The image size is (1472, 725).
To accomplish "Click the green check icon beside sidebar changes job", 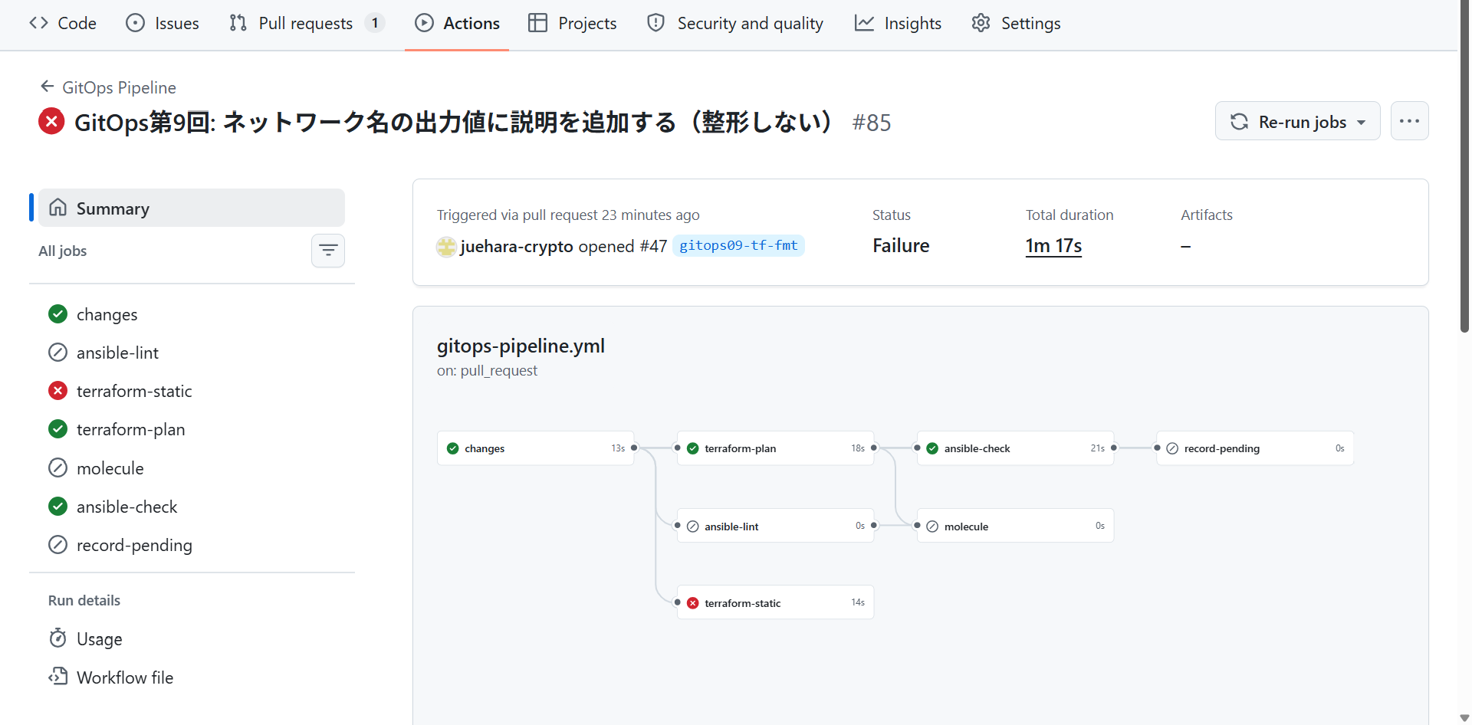I will [58, 313].
